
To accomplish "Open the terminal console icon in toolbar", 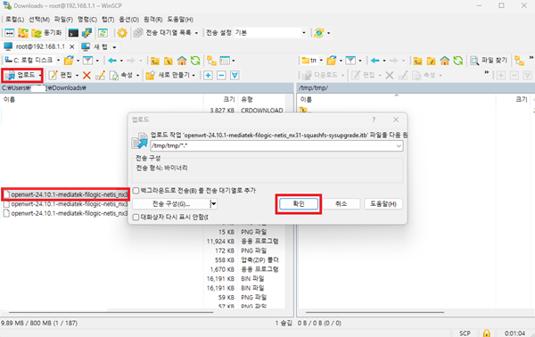I will [x=73, y=33].
